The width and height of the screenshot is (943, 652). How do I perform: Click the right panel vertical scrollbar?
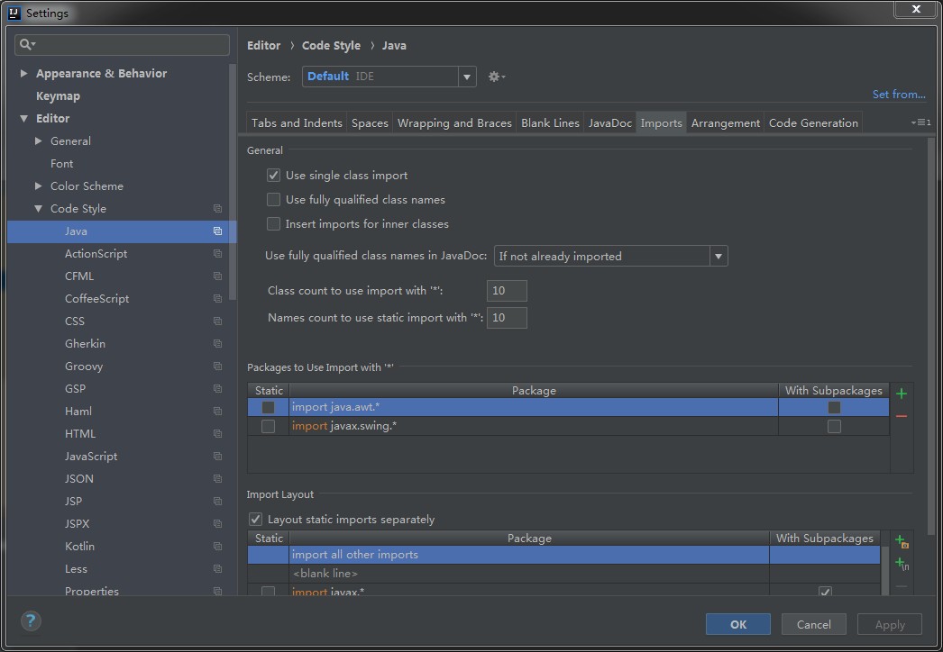pos(931,337)
